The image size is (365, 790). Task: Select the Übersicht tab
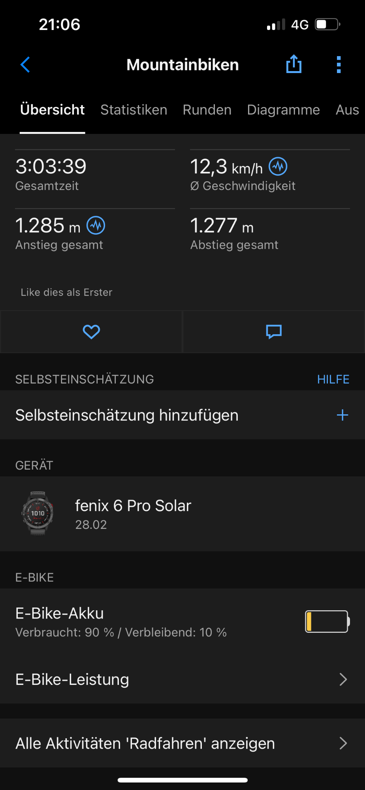coord(53,110)
